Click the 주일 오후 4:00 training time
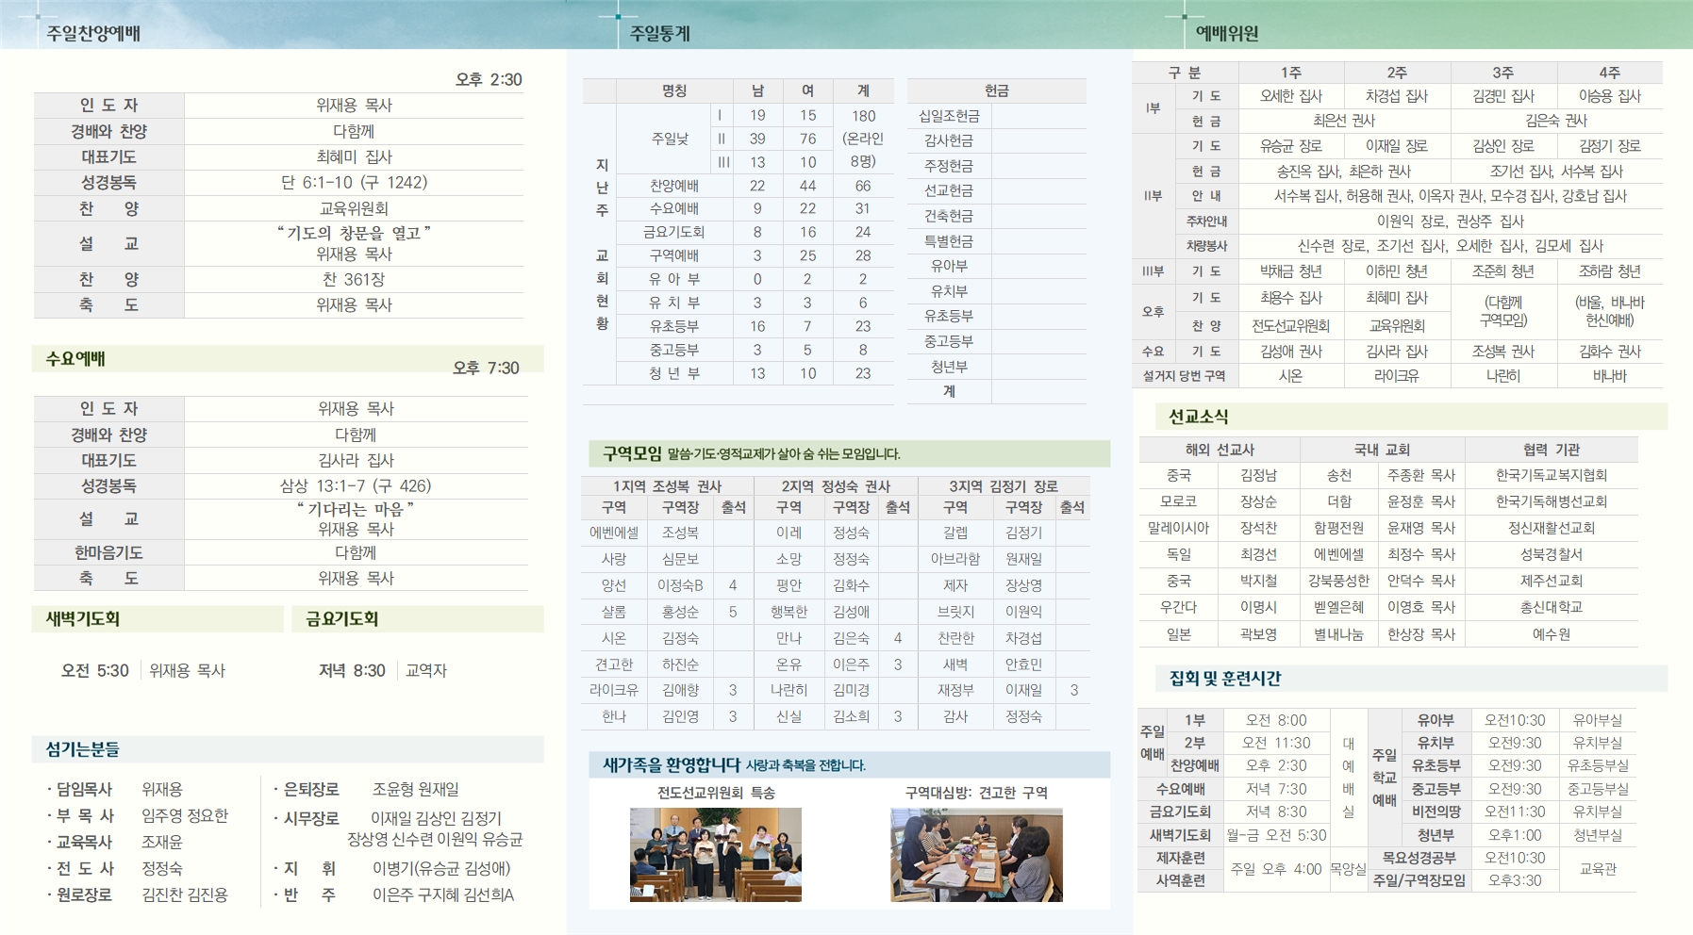1693x935 pixels. click(x=1276, y=869)
